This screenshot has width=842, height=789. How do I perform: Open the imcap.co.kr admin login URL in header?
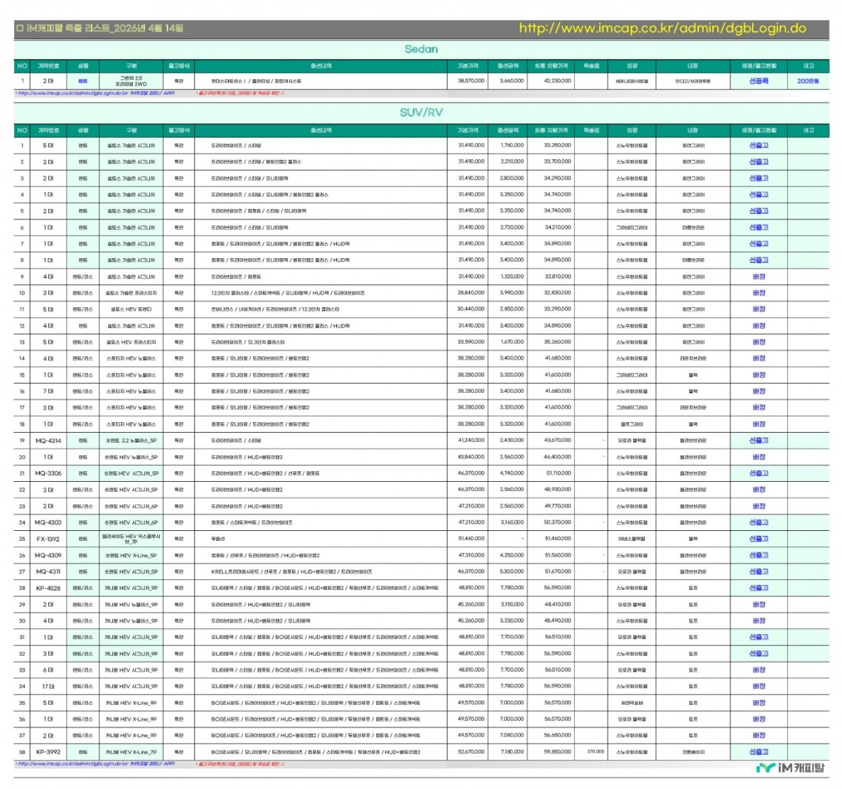662,29
